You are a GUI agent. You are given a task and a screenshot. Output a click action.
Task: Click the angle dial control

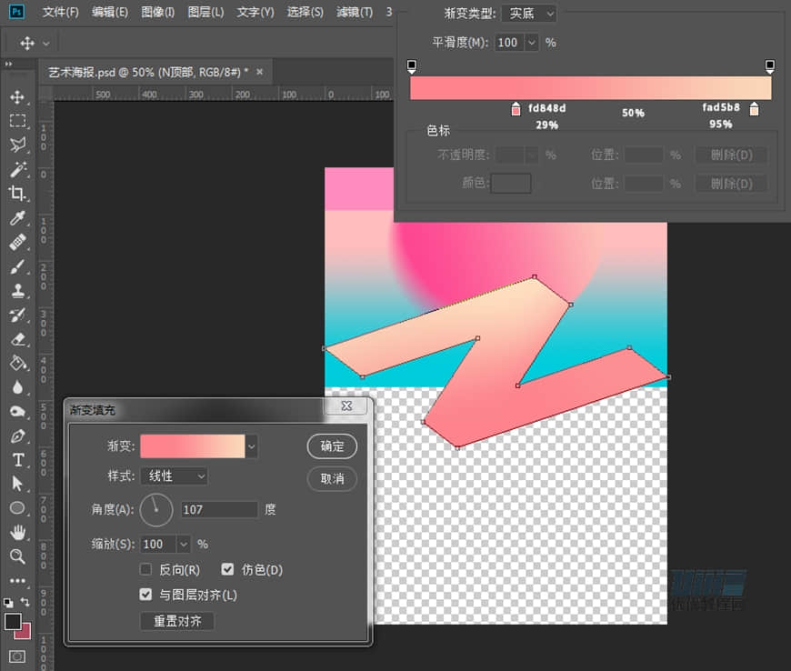tap(156, 510)
